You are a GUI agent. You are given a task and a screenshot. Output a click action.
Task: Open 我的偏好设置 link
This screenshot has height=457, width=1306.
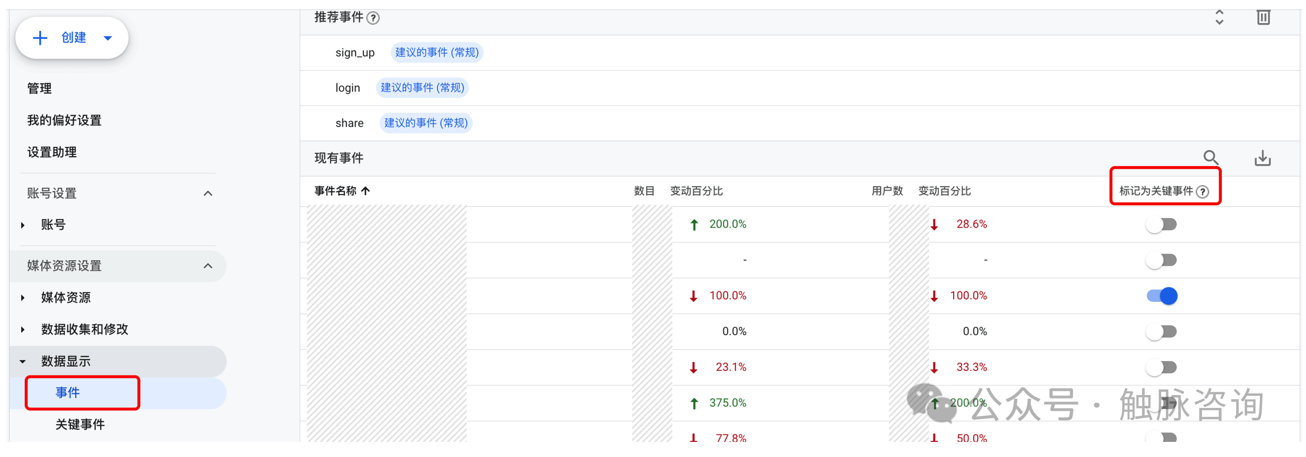coord(64,120)
